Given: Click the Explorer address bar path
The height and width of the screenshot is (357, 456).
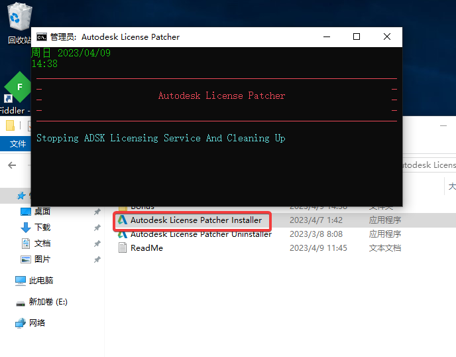Looking at the screenshot, I should [429, 165].
